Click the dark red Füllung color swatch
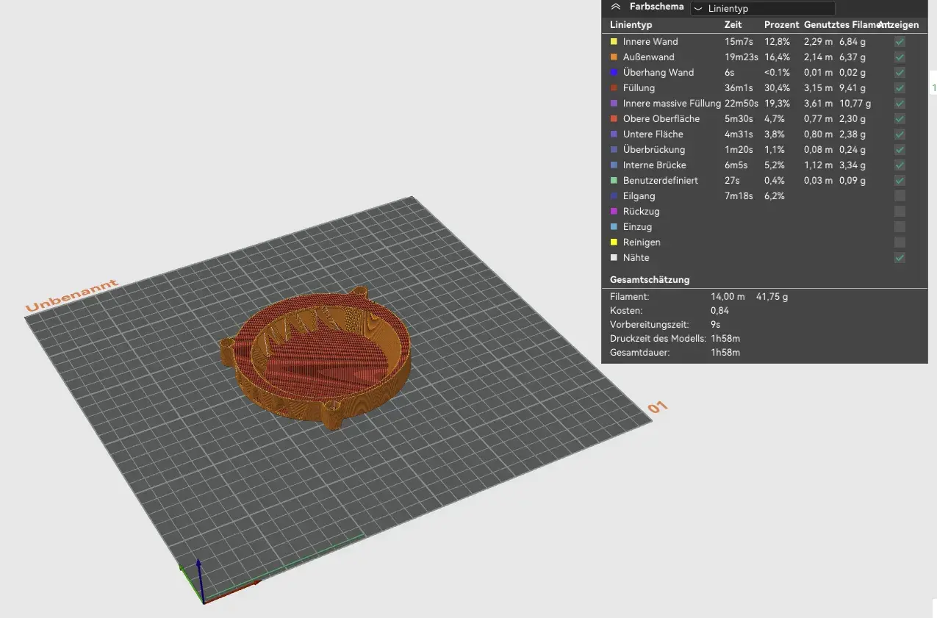The image size is (937, 618). pyautogui.click(x=614, y=88)
